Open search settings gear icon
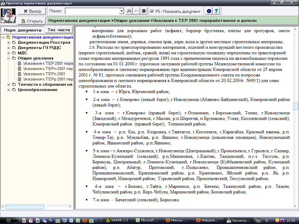Viewport: 299px width, 224px height. (144, 11)
